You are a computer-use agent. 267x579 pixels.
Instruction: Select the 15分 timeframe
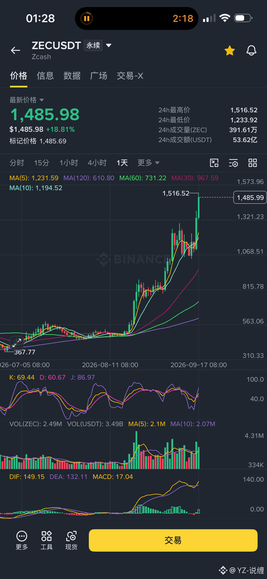[x=42, y=163]
